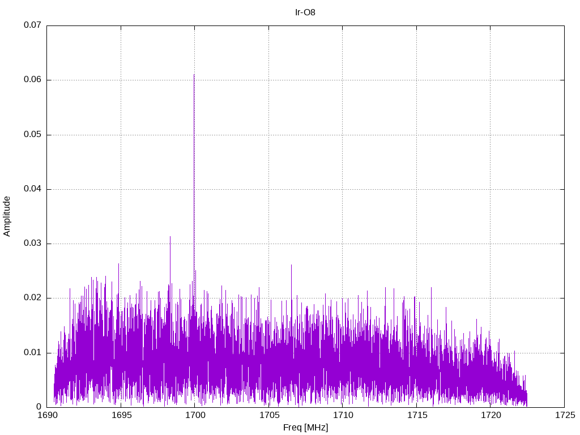Click the tip of the tallest peak at 1700 MHz
This screenshot has width=580, height=435.
pos(194,75)
